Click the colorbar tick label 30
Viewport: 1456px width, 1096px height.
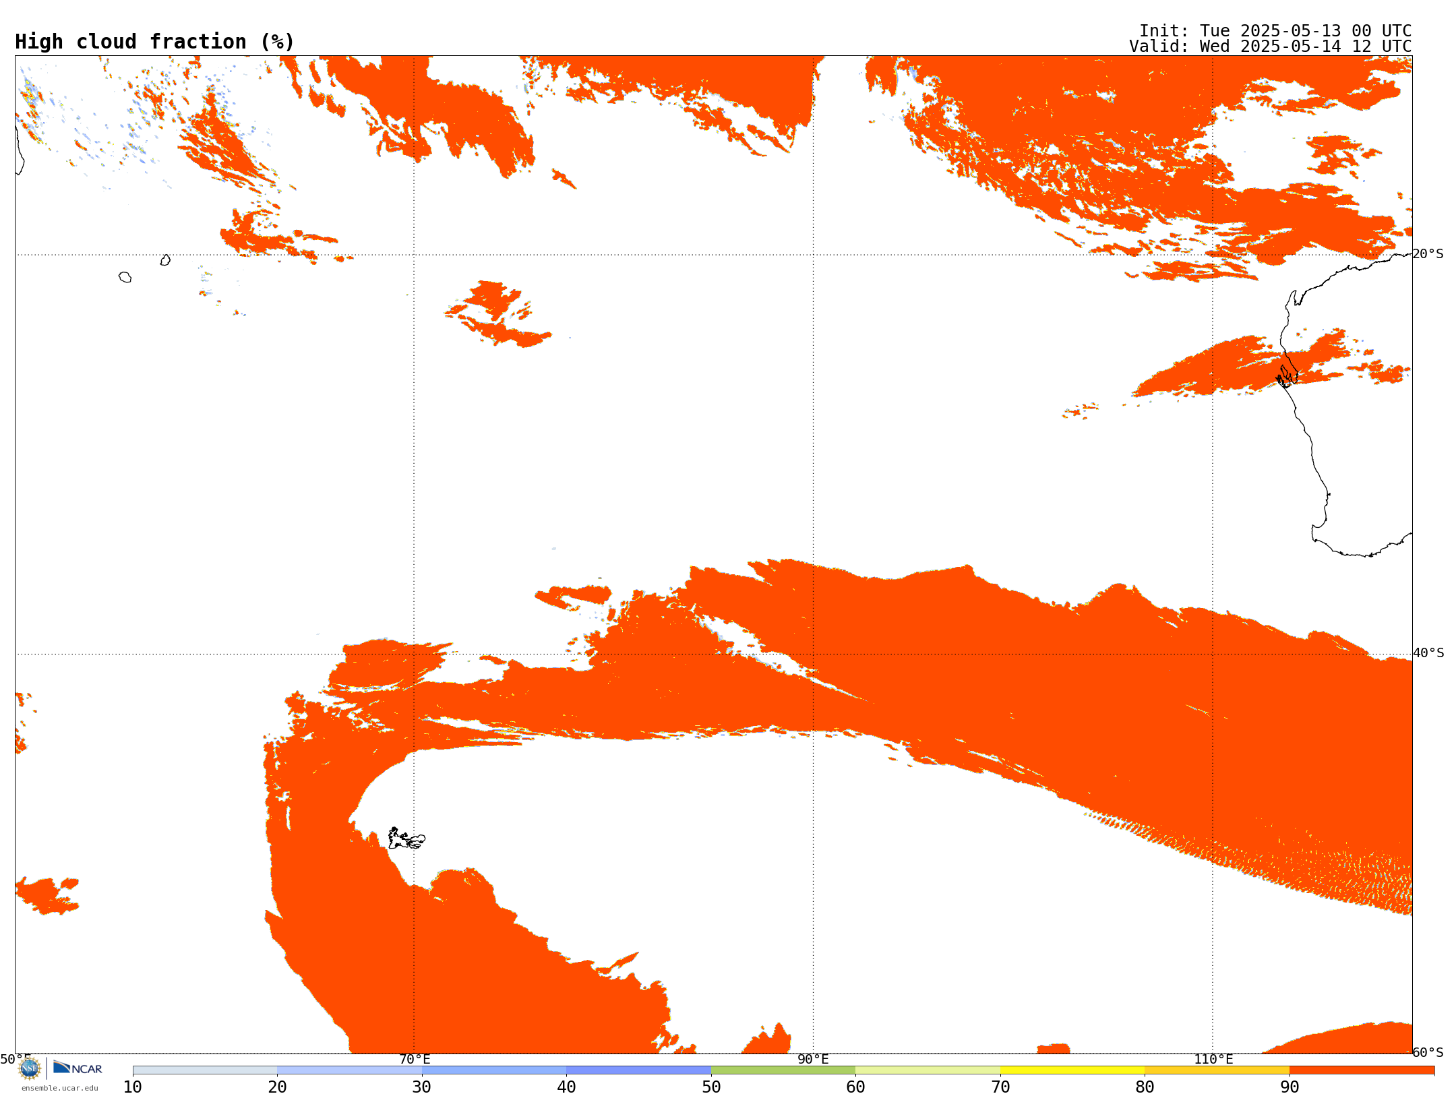(422, 1087)
